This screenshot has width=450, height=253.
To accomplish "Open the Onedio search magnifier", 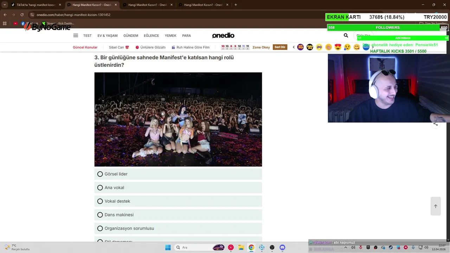I will click(x=346, y=35).
